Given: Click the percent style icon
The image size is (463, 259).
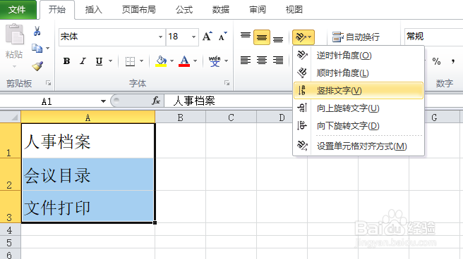Looking at the screenshot, I should click(436, 61).
